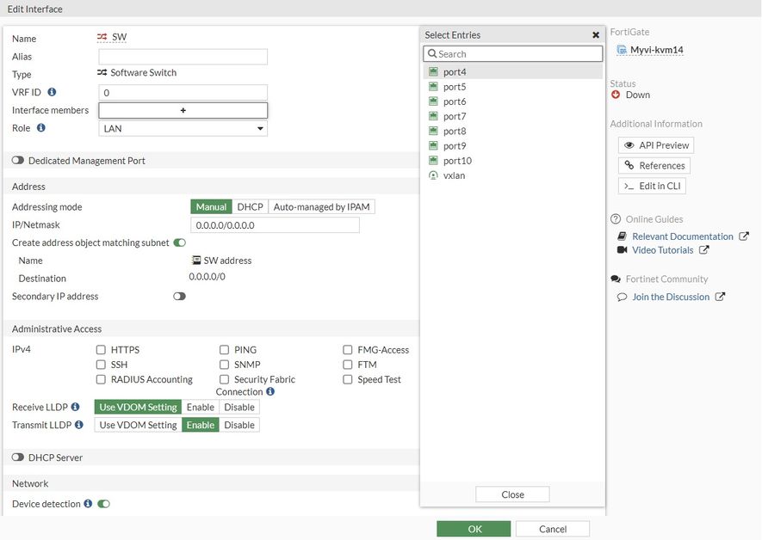762x540 pixels.
Task: Click the Role info icon
Action: click(40, 128)
